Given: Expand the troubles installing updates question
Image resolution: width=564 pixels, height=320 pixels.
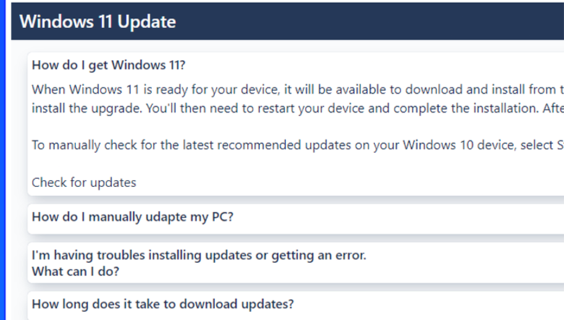Looking at the screenshot, I should tap(199, 255).
